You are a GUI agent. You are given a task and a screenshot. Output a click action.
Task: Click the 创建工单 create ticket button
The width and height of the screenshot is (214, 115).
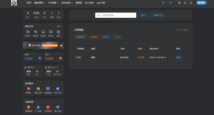coord(158,15)
